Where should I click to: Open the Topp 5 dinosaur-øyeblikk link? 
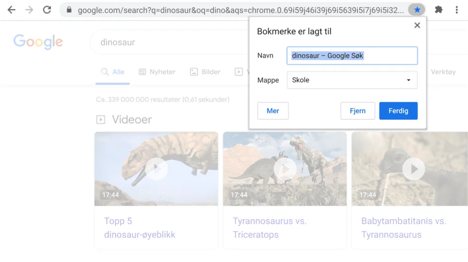click(139, 228)
